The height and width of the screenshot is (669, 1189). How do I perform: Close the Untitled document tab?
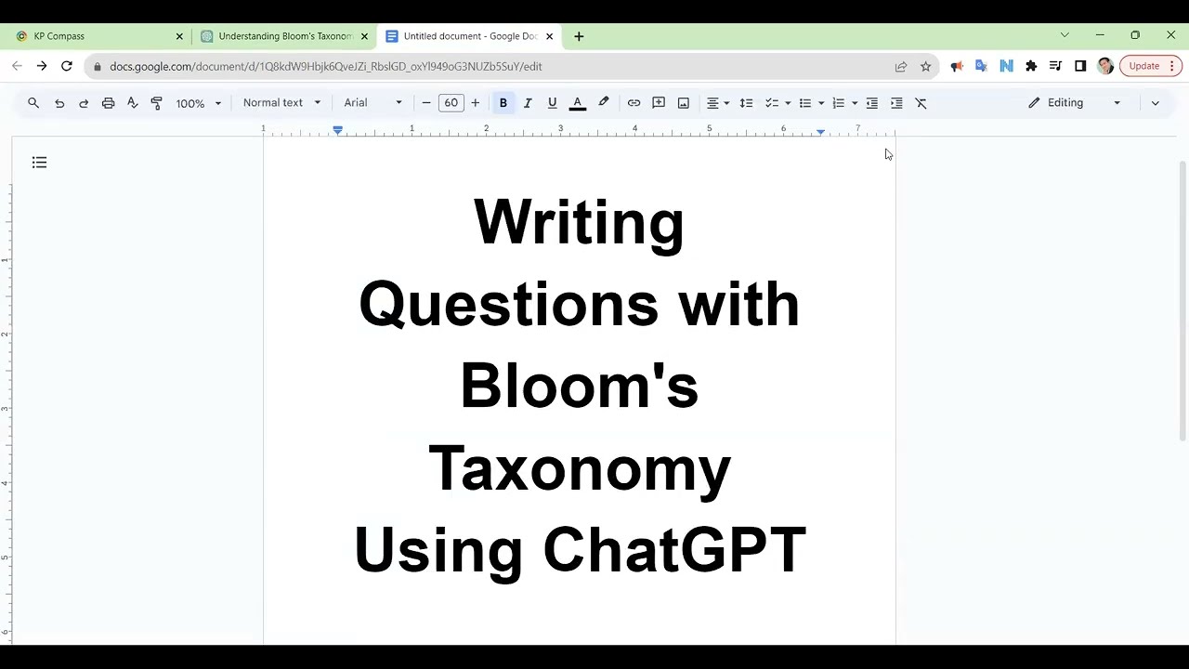point(549,36)
